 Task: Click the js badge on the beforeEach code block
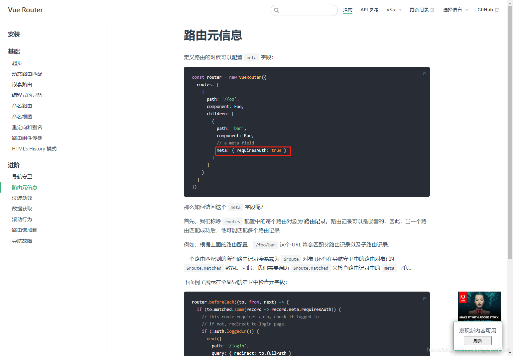tap(424, 298)
